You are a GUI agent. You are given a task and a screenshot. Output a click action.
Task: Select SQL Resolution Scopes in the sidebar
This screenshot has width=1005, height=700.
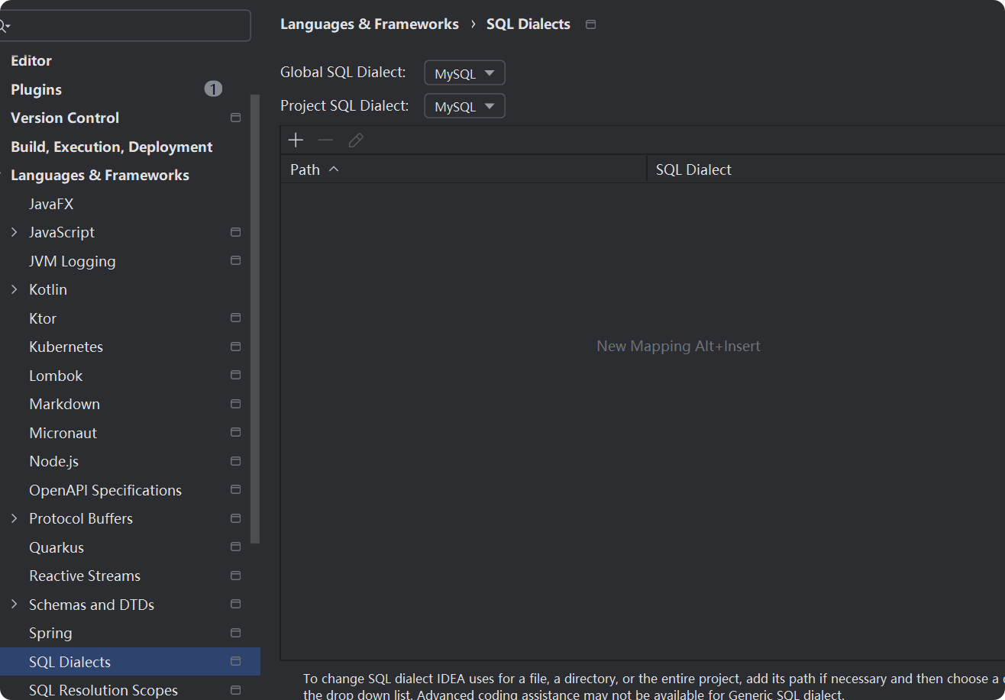[x=102, y=689]
